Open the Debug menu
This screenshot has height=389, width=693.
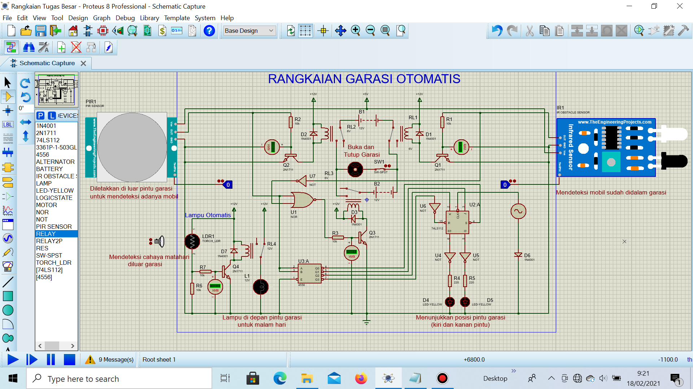125,18
